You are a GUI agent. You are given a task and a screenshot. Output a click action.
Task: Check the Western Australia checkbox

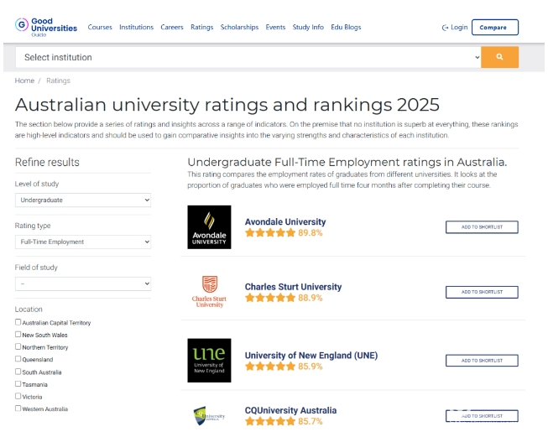click(18, 408)
